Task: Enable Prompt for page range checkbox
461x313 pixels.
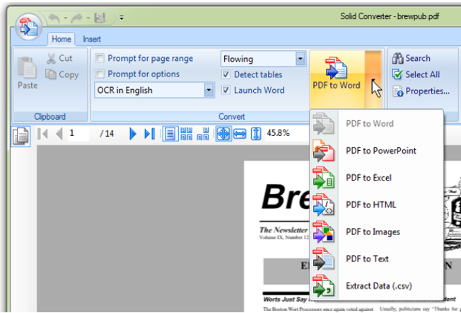Action: [x=100, y=58]
